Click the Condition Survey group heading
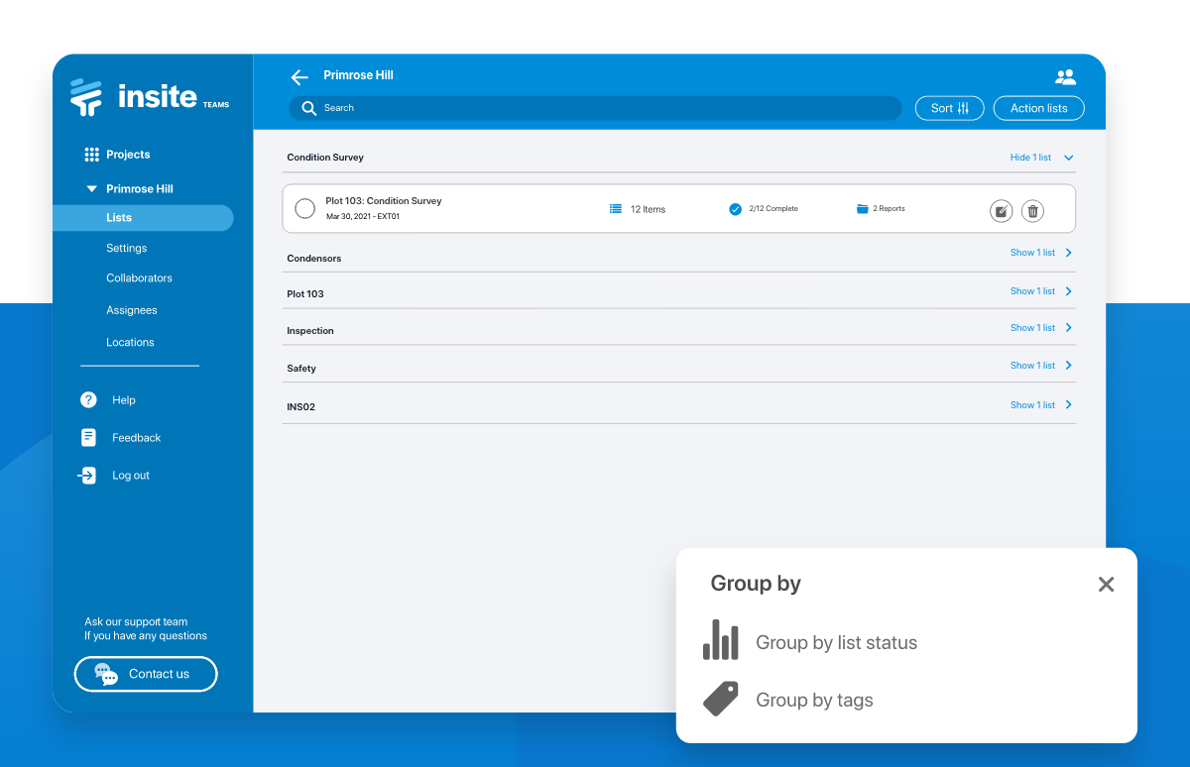The width and height of the screenshot is (1190, 767). click(x=325, y=158)
